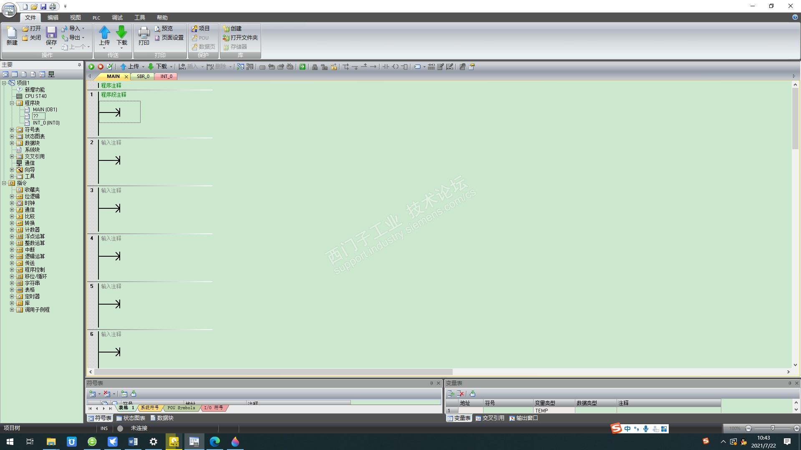The width and height of the screenshot is (801, 450).
Task: Click the insert box icon
Action: pos(404,67)
